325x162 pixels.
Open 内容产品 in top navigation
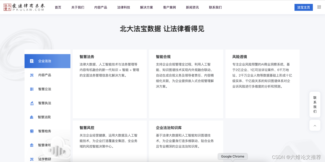(x=101, y=7)
